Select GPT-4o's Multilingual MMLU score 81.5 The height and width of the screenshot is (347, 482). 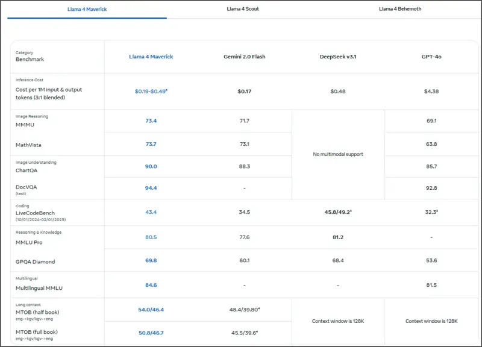[x=431, y=285]
